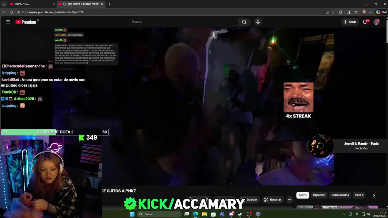
Task: Open Microsoft Store from taskbar
Action: pos(213,214)
